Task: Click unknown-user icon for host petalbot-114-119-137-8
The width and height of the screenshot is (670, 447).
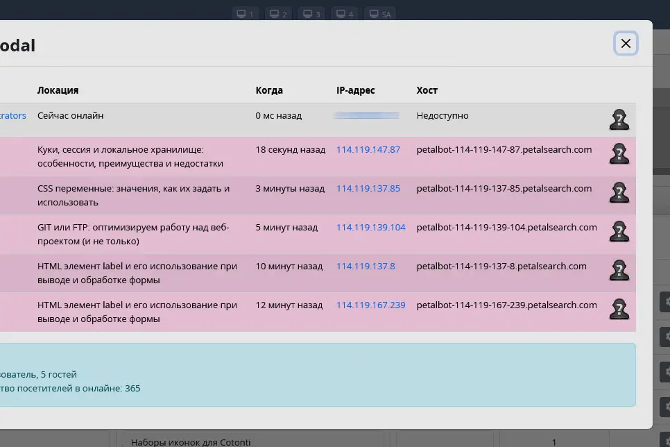Action: click(x=619, y=270)
